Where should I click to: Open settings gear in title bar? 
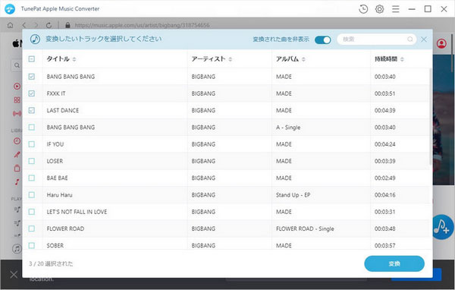(379, 9)
